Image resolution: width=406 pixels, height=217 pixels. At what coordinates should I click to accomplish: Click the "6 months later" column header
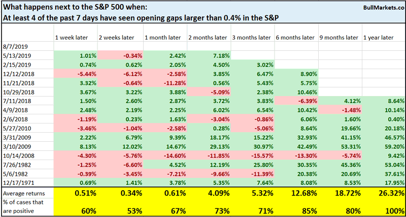[293, 38]
